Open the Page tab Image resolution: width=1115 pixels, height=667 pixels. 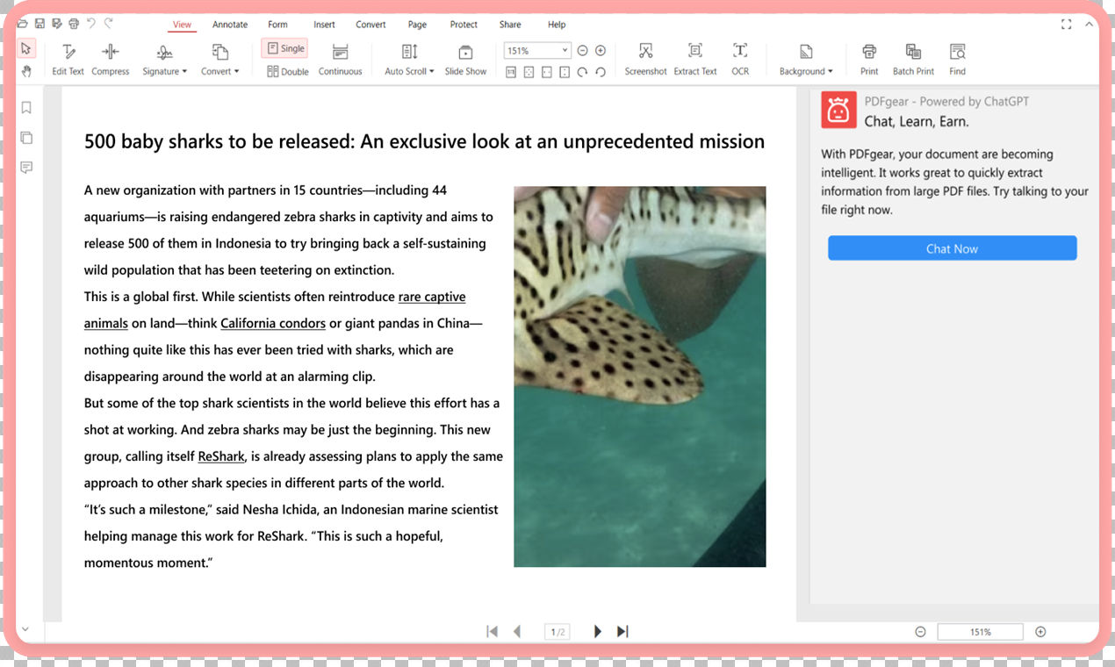tap(417, 25)
